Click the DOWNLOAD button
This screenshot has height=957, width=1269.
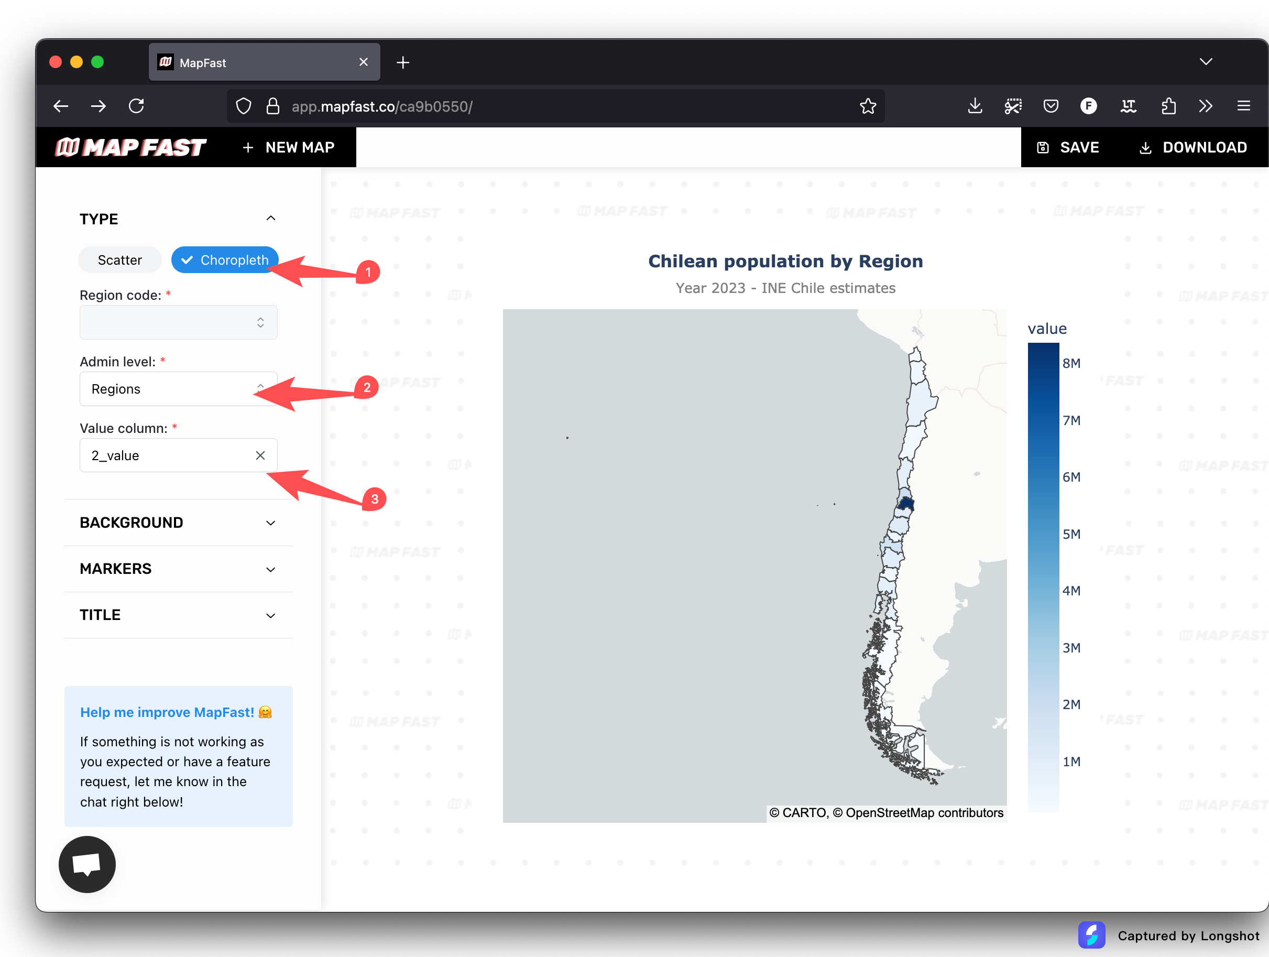click(x=1193, y=147)
